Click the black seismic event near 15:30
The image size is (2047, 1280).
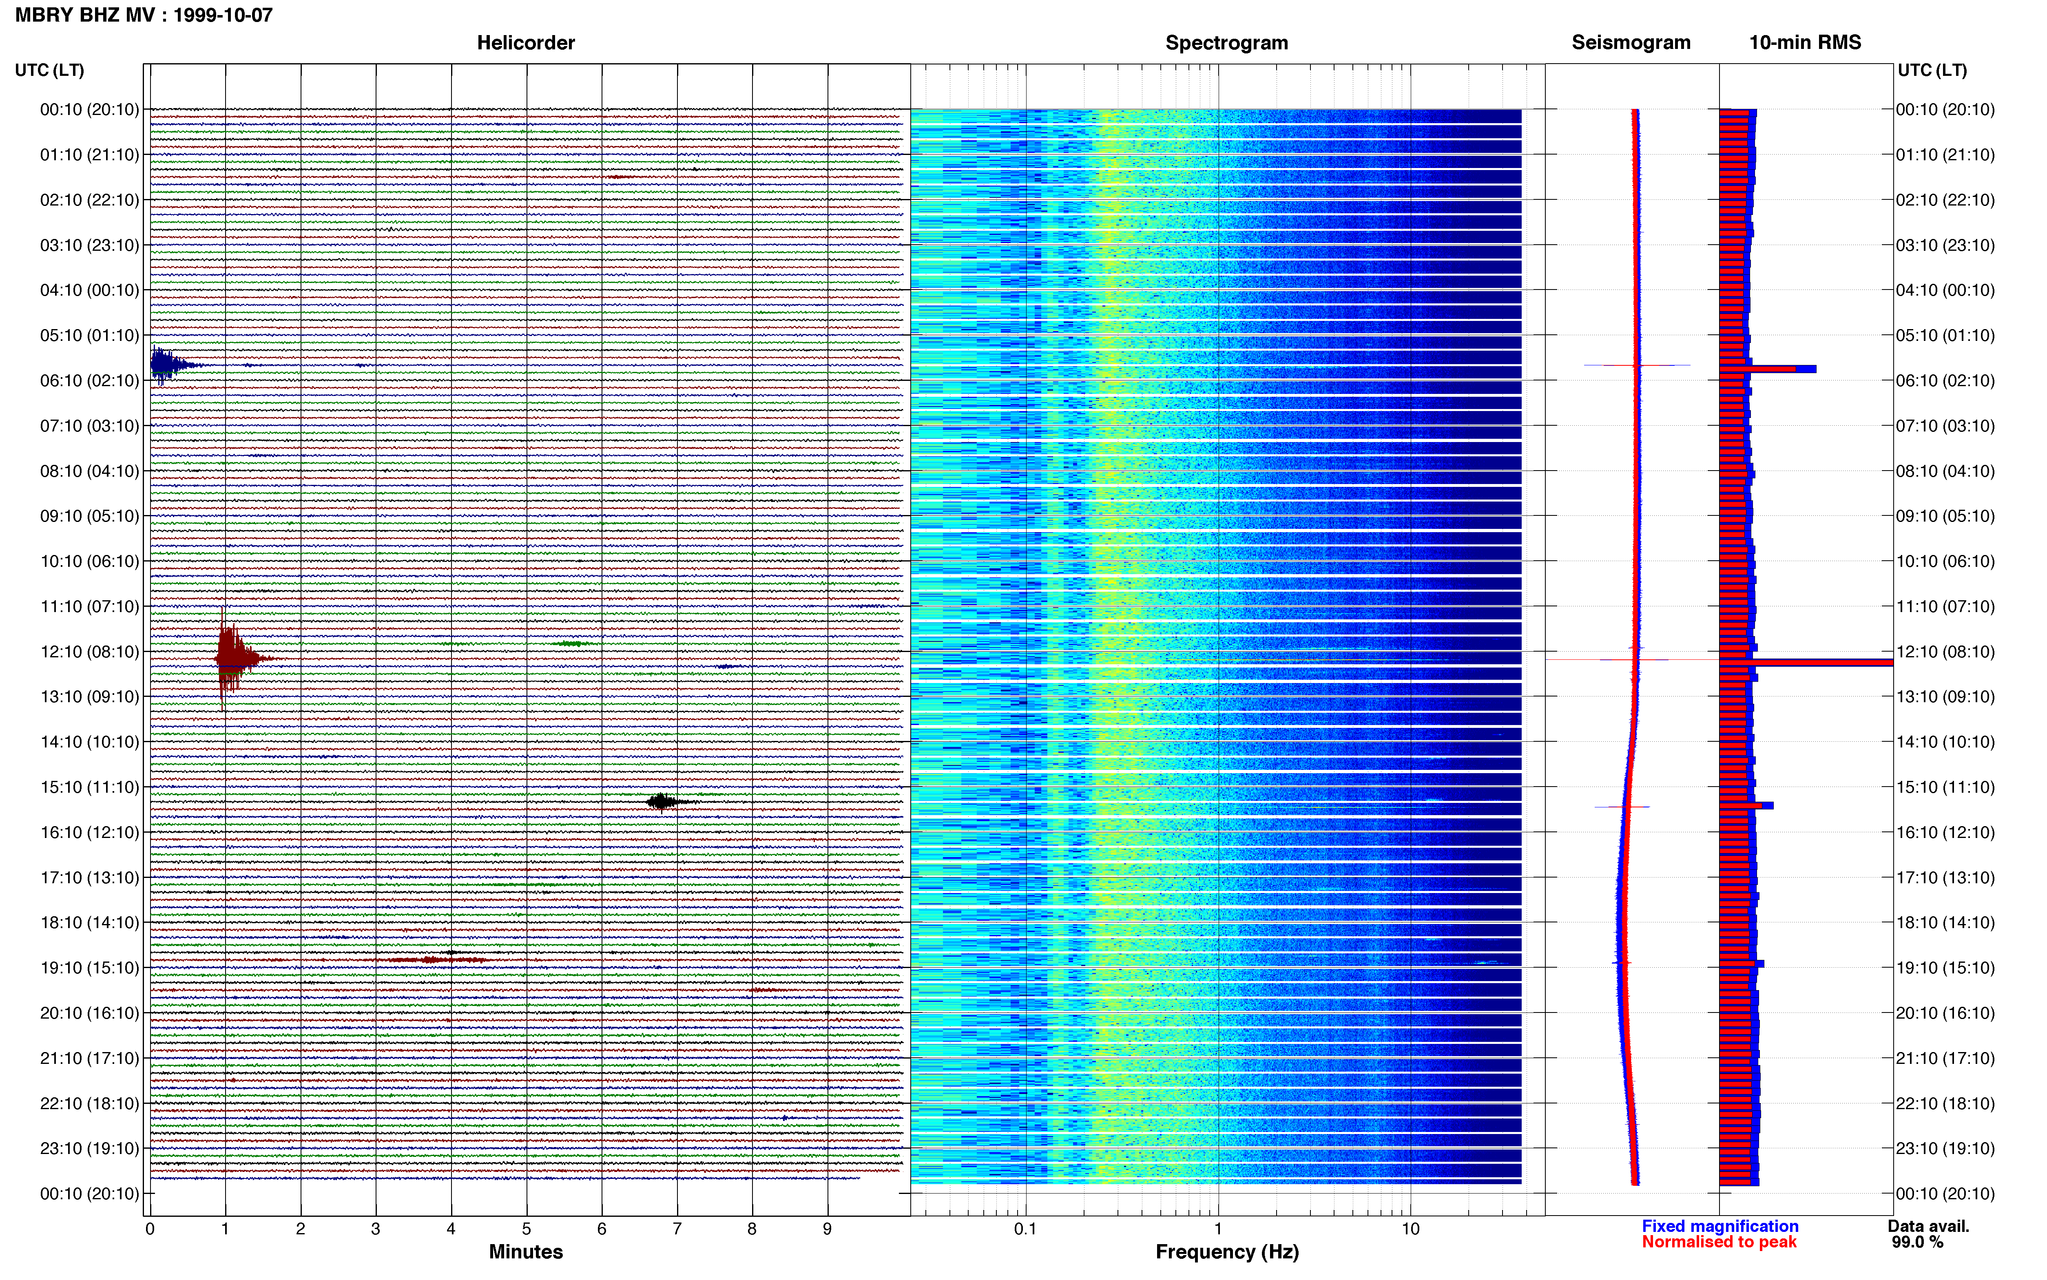tap(664, 801)
